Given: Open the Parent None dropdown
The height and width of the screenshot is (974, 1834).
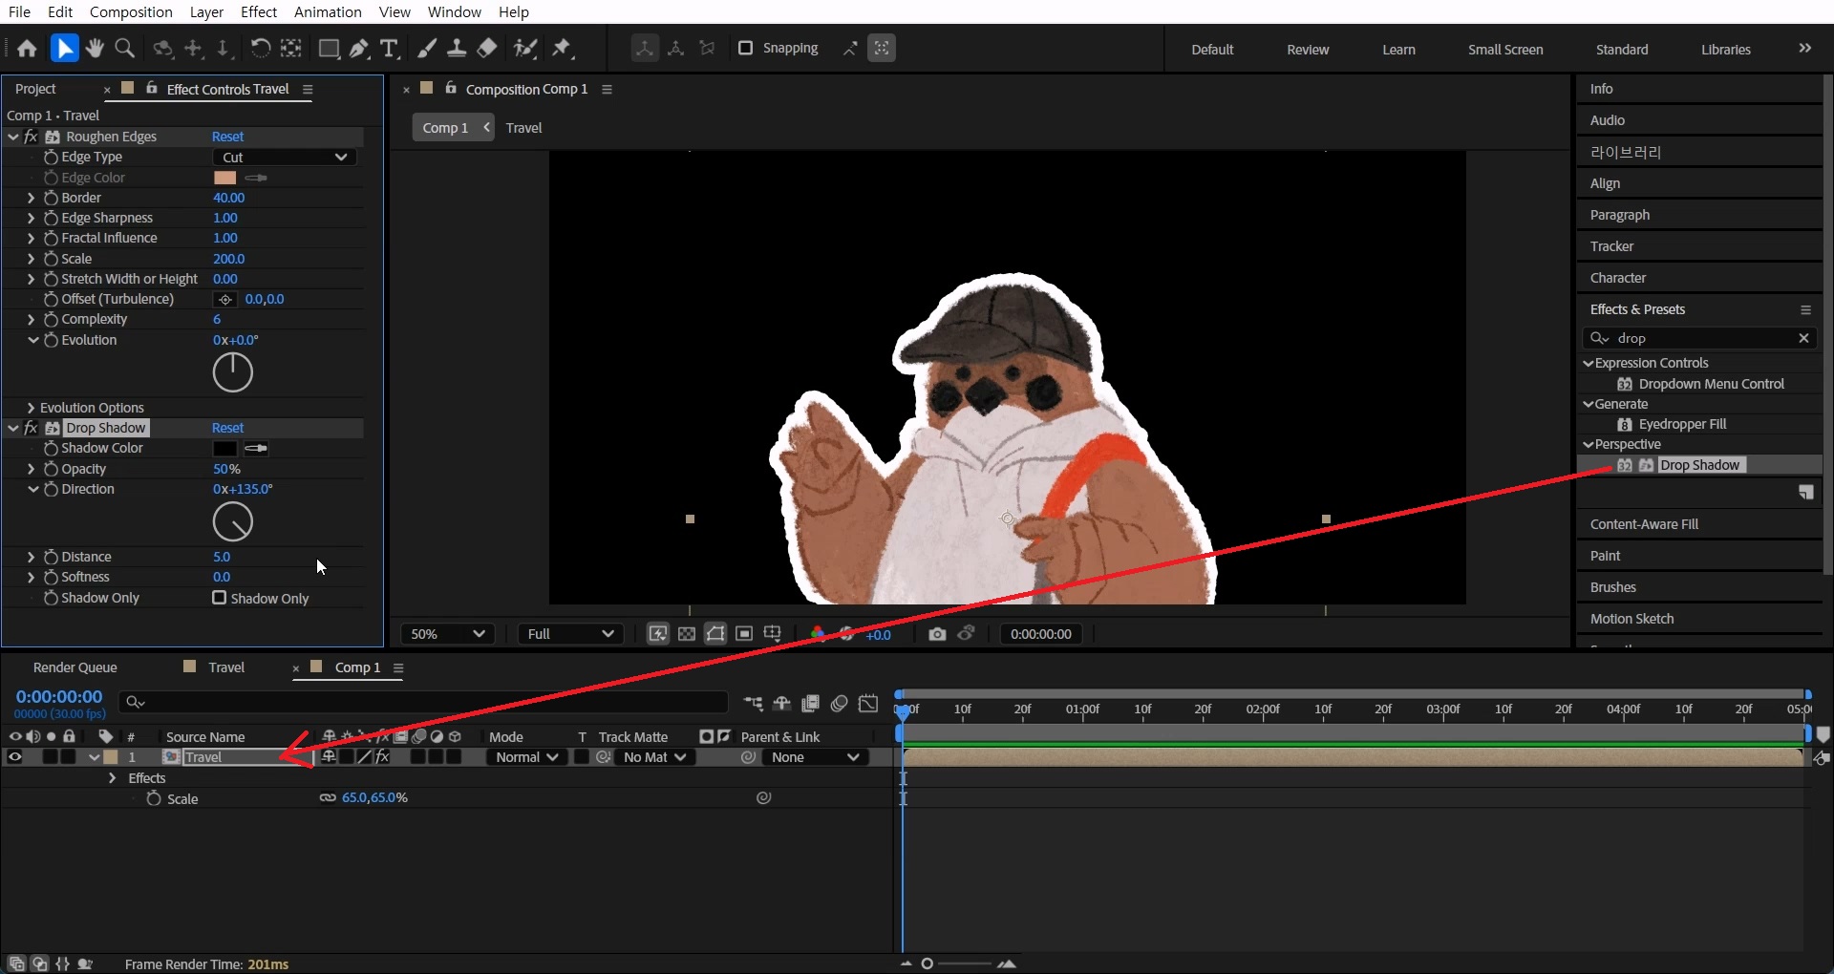Looking at the screenshot, I should (815, 757).
